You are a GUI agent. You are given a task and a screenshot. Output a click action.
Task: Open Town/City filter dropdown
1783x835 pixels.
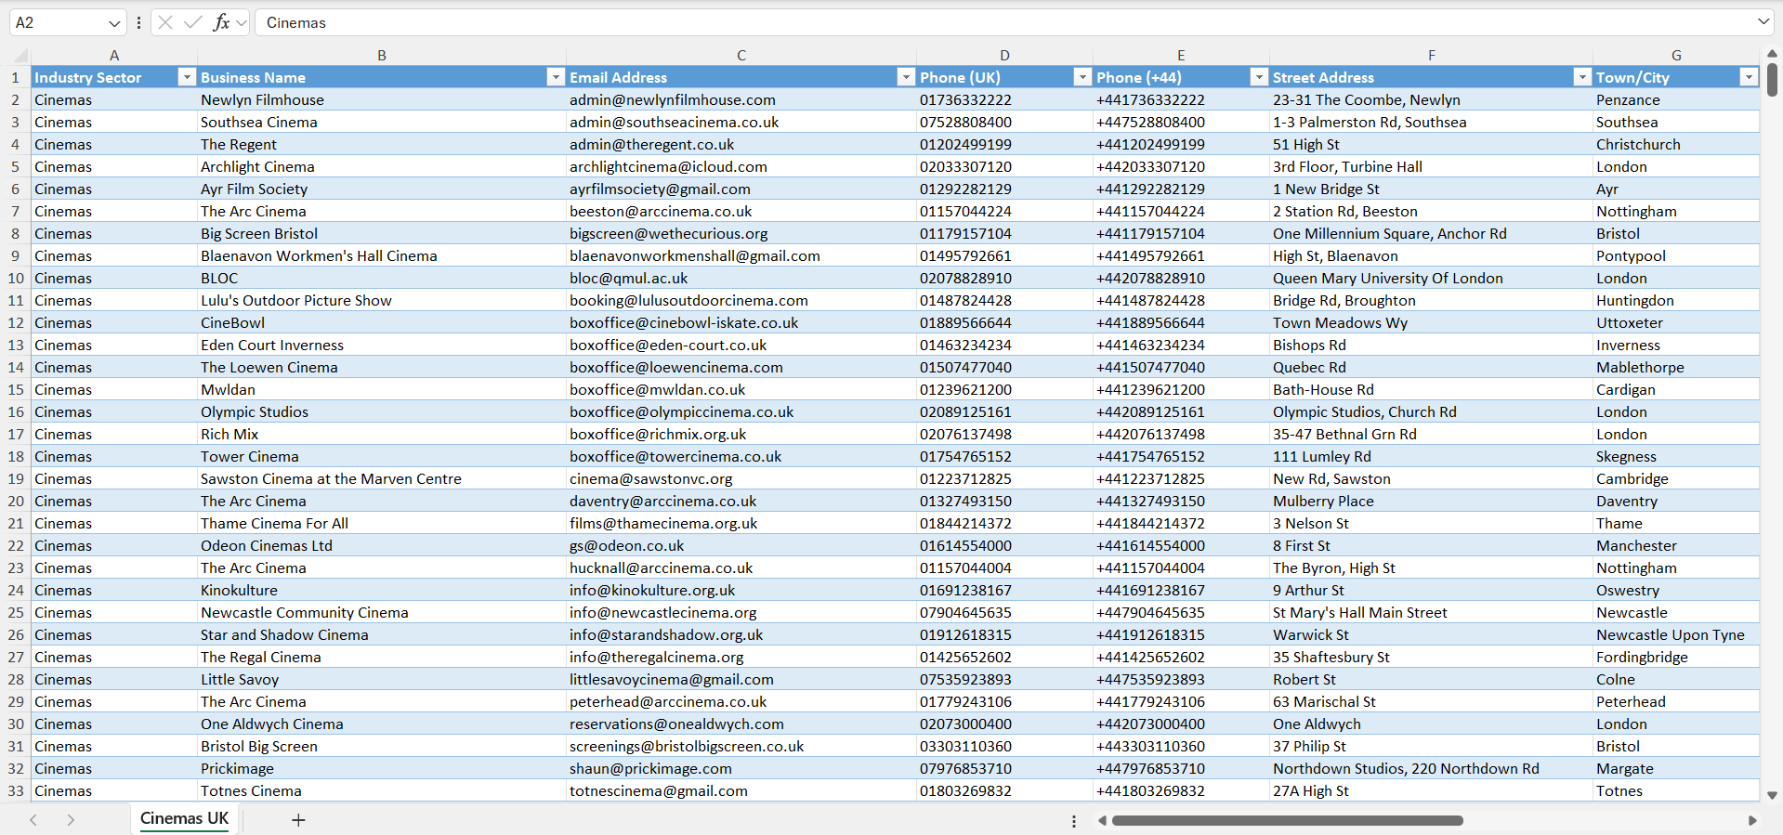tap(1750, 77)
